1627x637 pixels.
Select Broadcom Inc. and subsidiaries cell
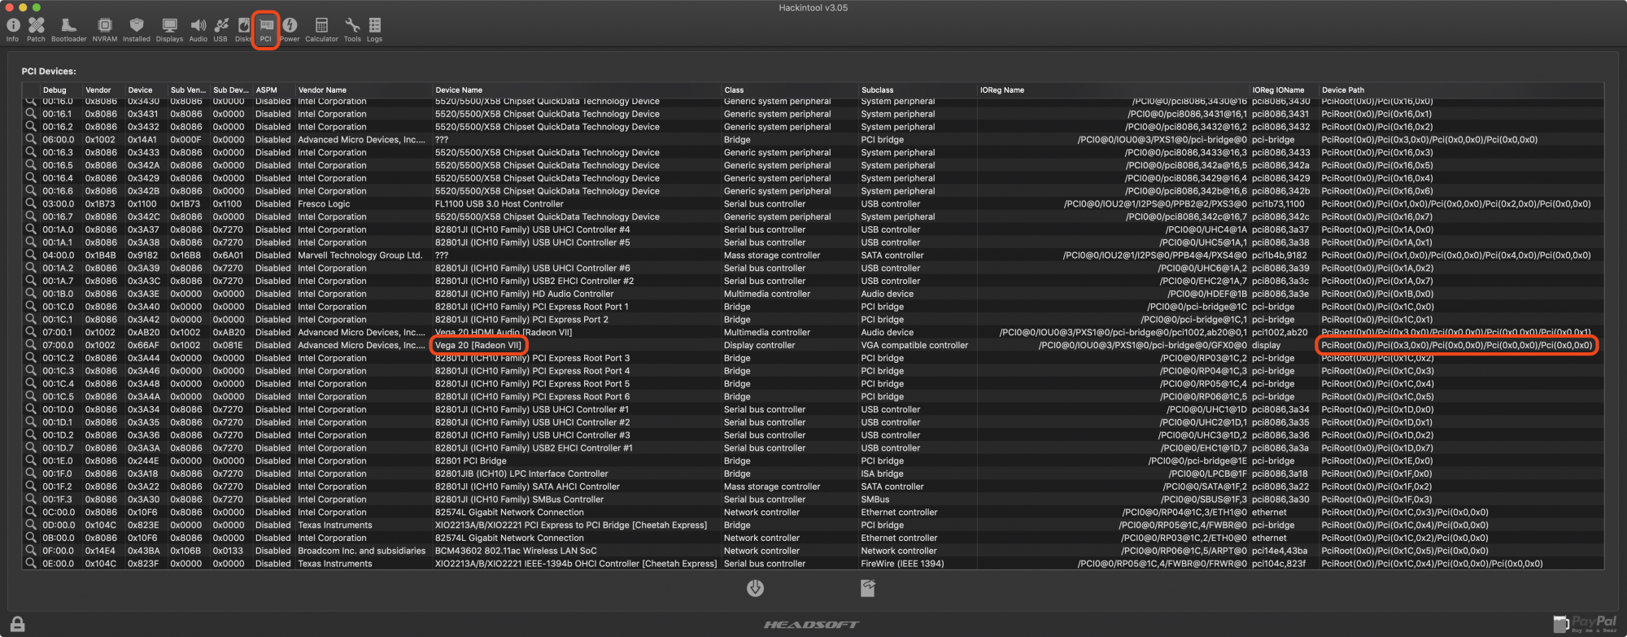pyautogui.click(x=361, y=551)
